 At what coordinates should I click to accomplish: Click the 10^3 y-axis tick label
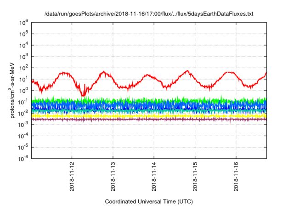click(23, 57)
